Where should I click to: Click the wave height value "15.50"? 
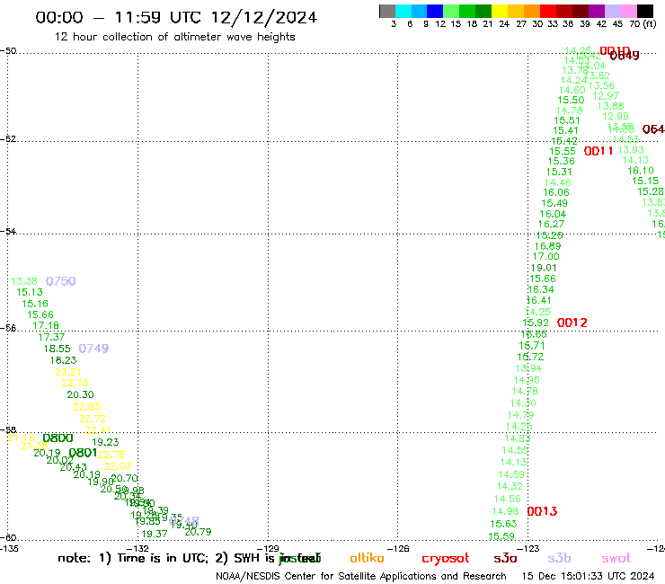coord(571,100)
